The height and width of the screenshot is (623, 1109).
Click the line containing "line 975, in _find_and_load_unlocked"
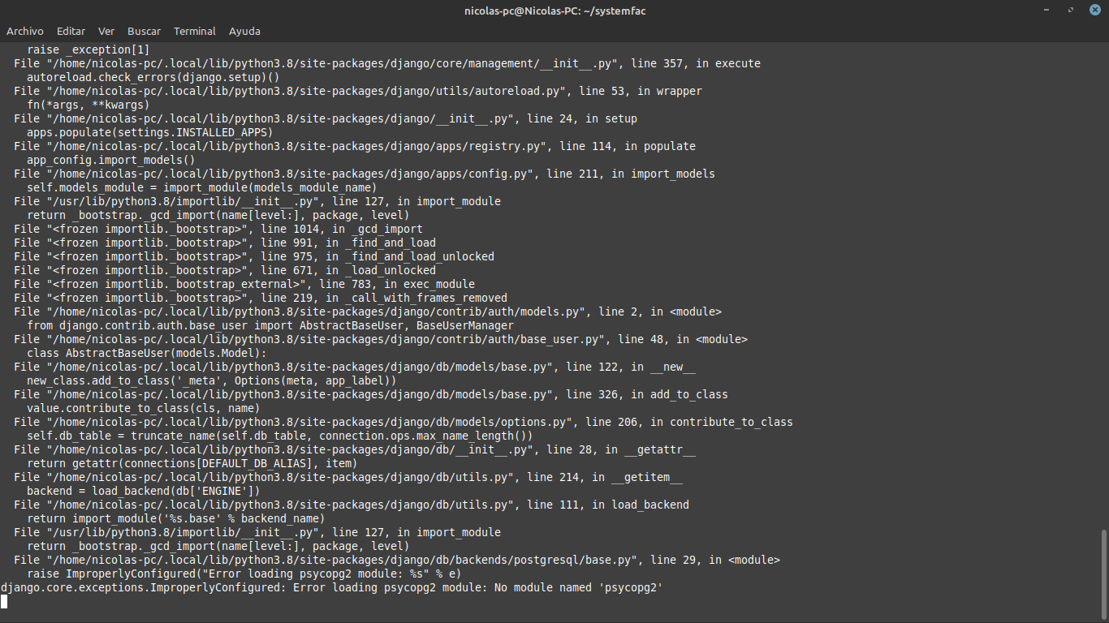tap(254, 256)
